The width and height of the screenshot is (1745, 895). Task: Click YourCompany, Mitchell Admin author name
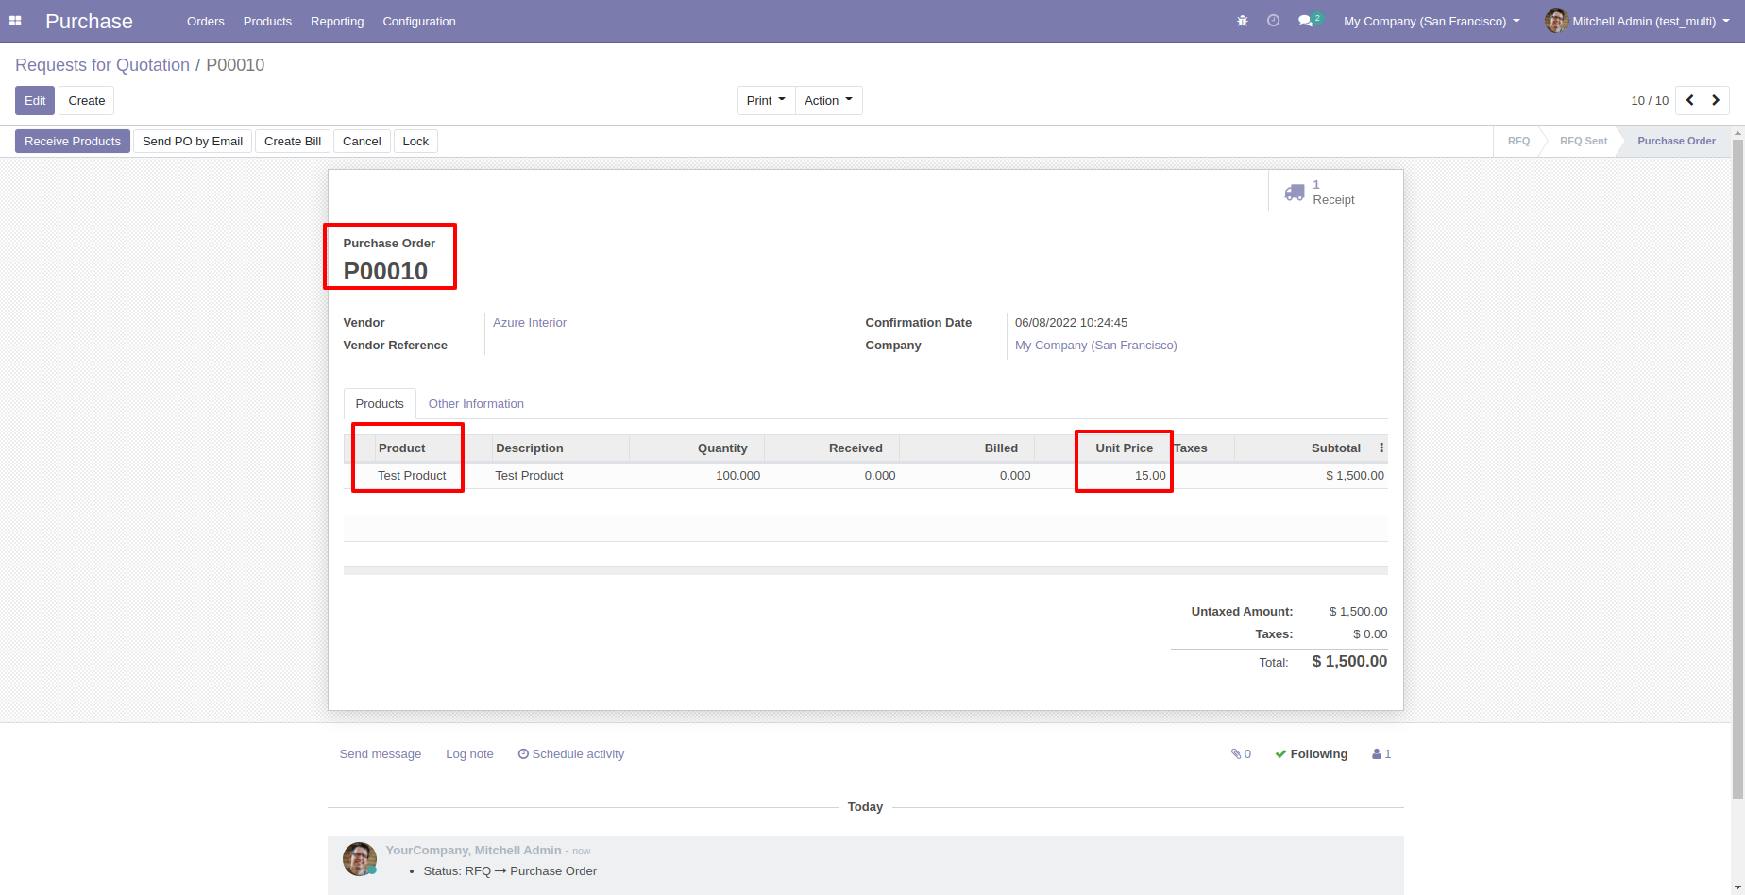point(473,850)
